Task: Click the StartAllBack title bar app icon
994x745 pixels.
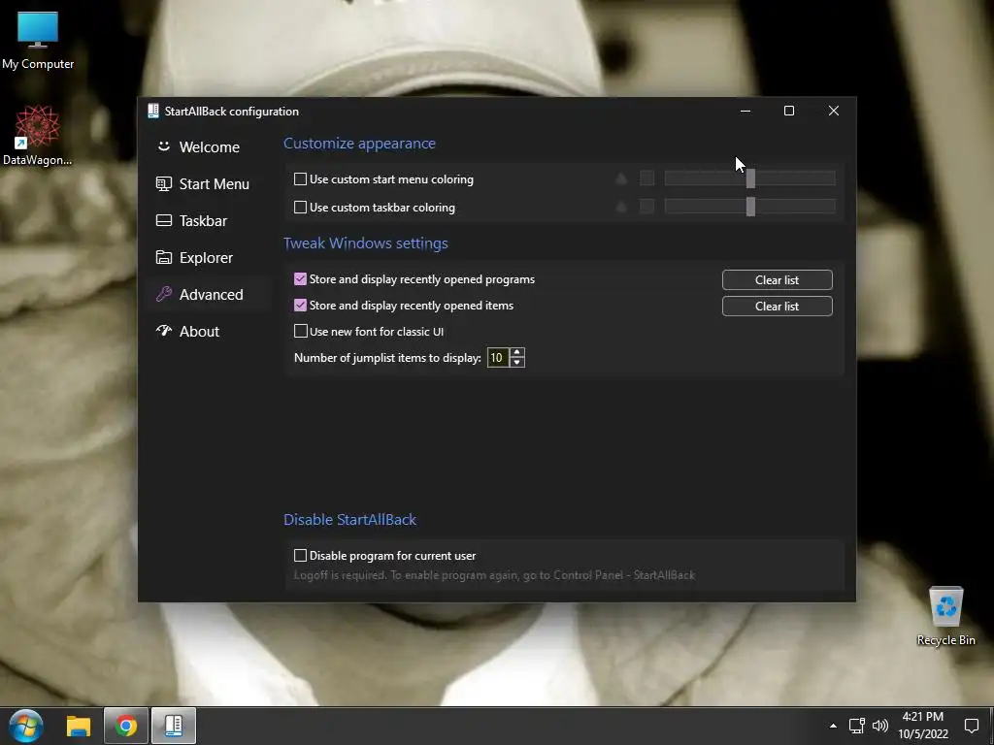Action: coord(152,111)
